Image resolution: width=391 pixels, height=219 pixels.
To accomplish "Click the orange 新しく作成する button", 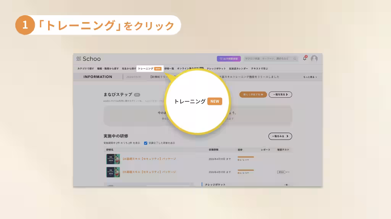I will (x=253, y=95).
